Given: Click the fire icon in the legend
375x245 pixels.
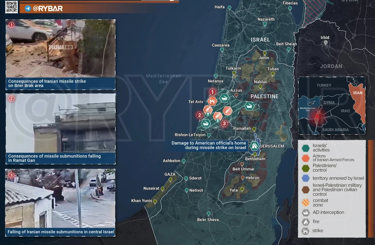Looking at the screenshot, I should (x=306, y=222).
